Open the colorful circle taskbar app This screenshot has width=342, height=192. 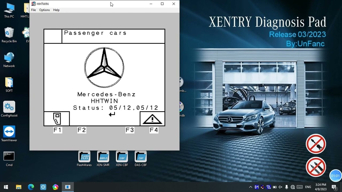[x=56, y=187]
